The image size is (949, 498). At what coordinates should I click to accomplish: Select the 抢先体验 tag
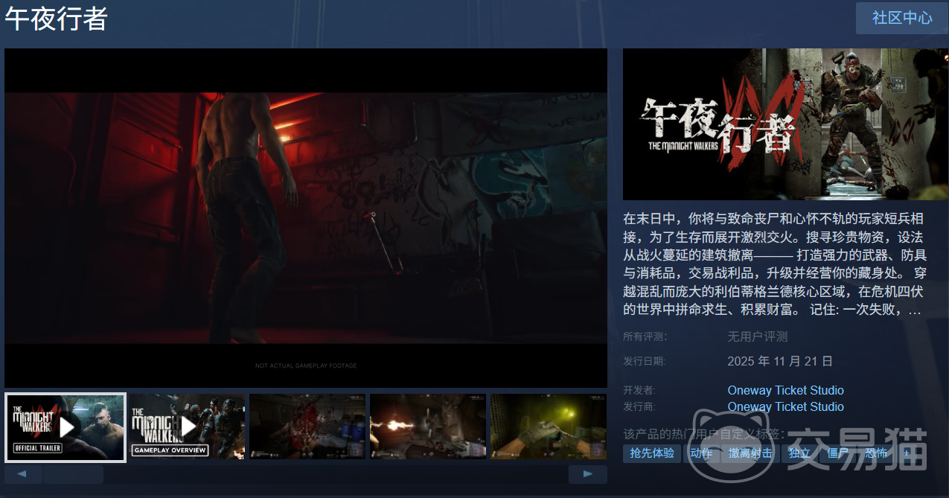tap(651, 453)
